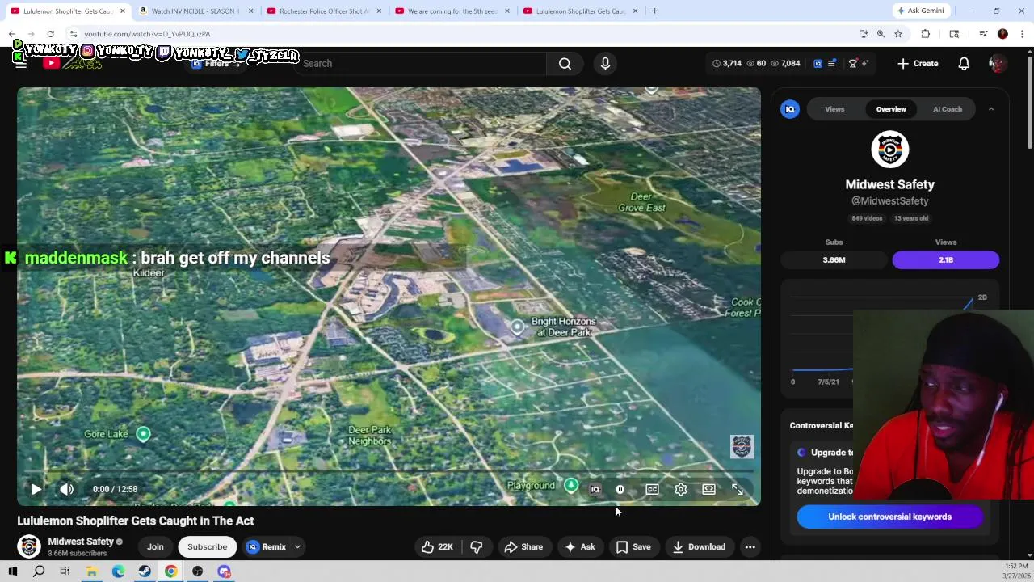The height and width of the screenshot is (582, 1034).
Task: Click the address bar URL
Action: [x=147, y=34]
